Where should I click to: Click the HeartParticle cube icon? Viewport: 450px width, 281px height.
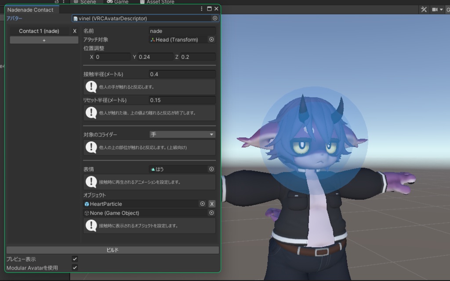point(86,204)
